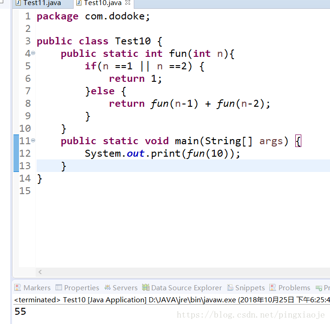Open the Properties view tab
Screen dimensions: 330x324
click(x=77, y=287)
